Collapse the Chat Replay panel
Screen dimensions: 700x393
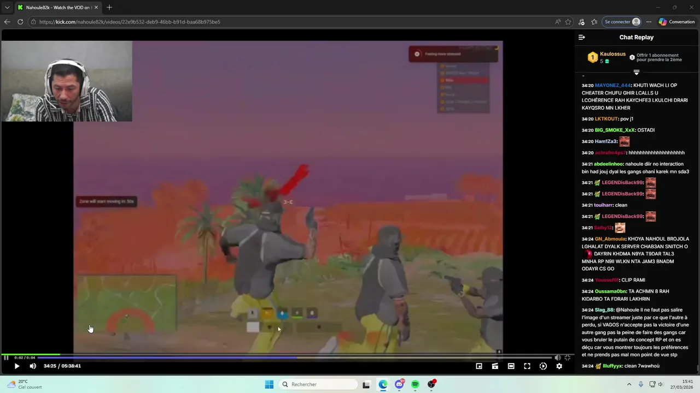581,37
